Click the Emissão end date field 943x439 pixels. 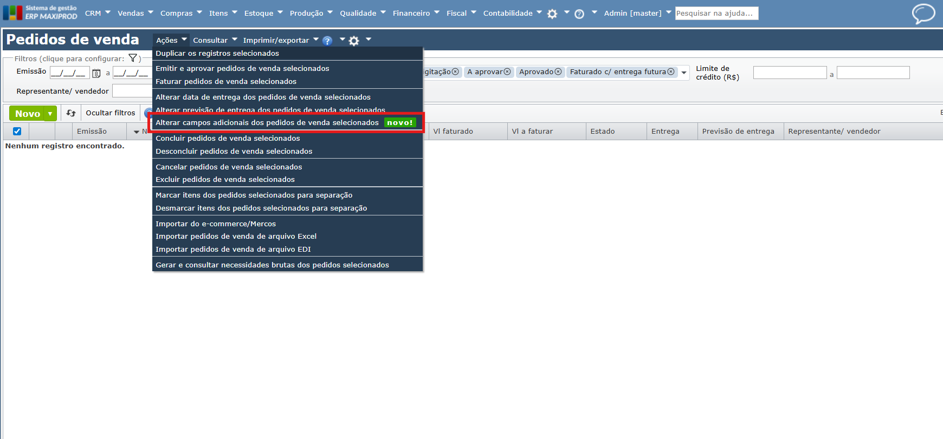coord(132,73)
